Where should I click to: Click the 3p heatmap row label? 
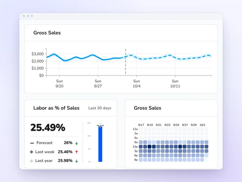(136, 151)
